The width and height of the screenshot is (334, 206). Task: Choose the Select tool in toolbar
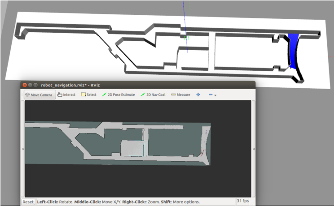point(88,95)
